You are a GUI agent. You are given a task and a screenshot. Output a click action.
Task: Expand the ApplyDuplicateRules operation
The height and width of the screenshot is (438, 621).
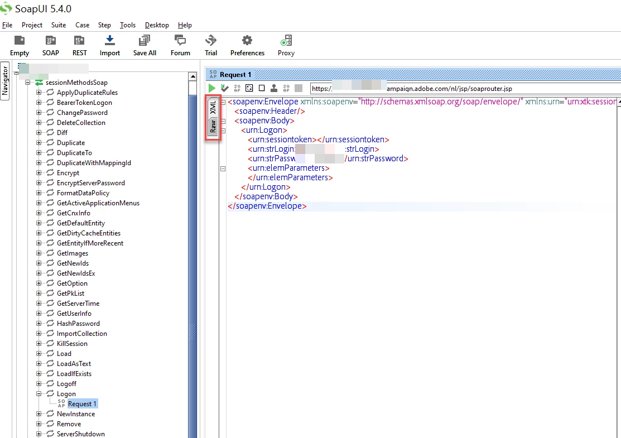[x=39, y=92]
